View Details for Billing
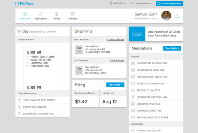Screen dimensions: 198x133 [115, 85]
